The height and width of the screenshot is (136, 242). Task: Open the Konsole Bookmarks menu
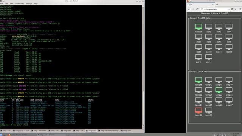click(x=20, y=3)
